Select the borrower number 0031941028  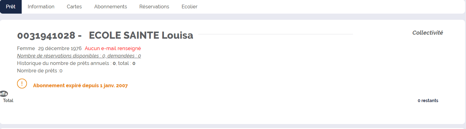click(x=46, y=36)
